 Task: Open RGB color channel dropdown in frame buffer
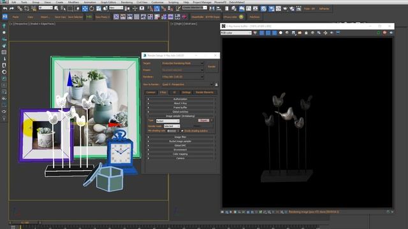click(x=236, y=32)
